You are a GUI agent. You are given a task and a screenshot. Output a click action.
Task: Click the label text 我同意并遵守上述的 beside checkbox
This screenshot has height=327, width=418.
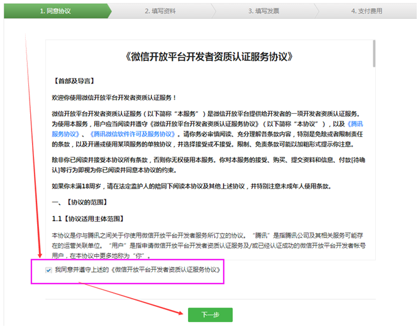pos(82,270)
